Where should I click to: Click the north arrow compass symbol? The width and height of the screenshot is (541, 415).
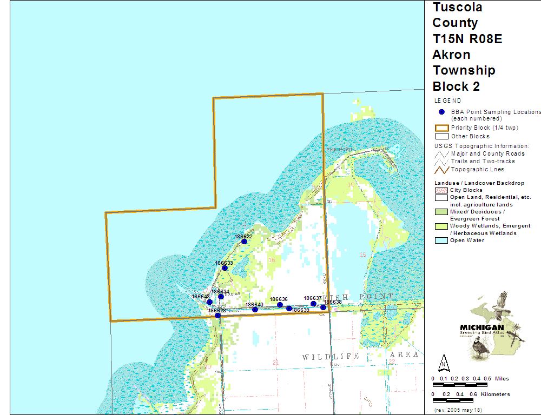443,362
